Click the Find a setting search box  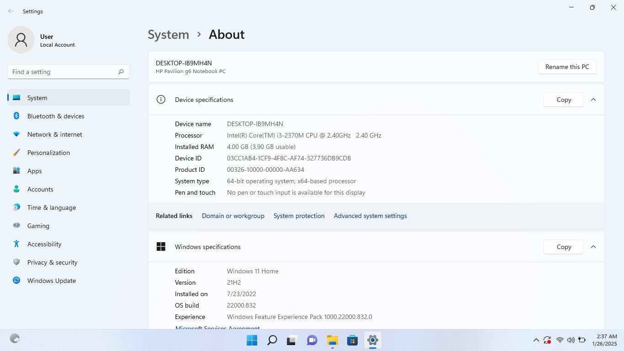click(x=69, y=72)
